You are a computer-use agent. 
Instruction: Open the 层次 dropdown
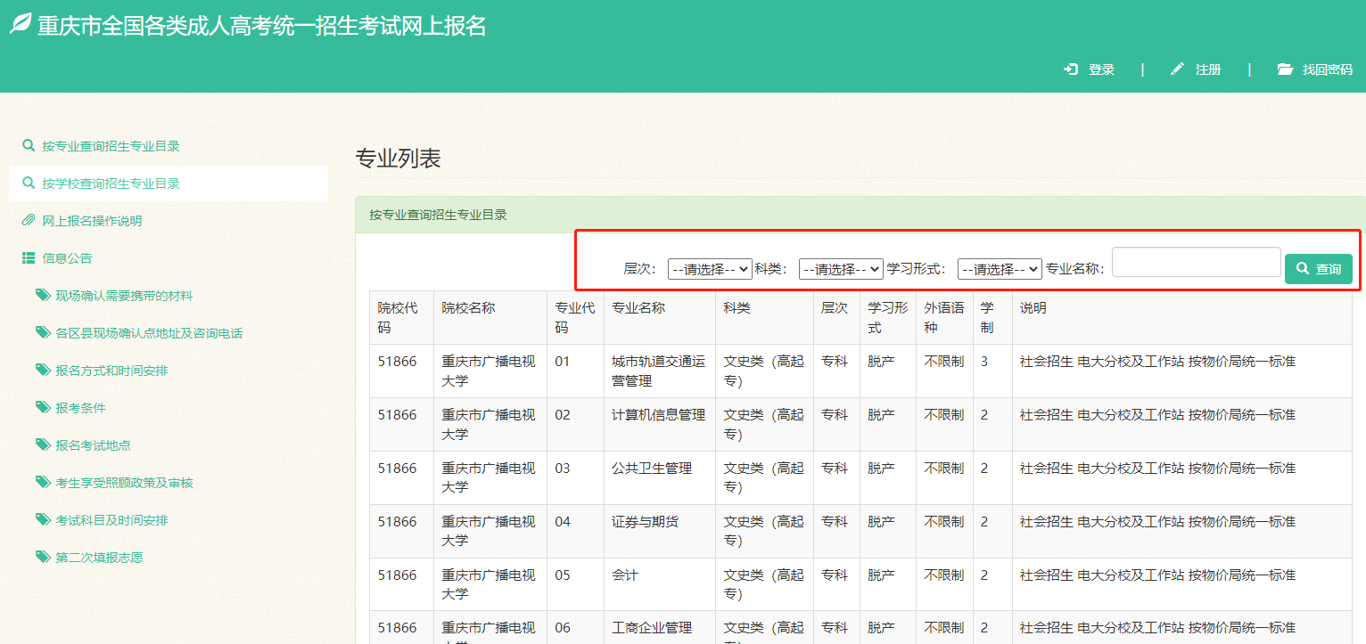coord(710,268)
